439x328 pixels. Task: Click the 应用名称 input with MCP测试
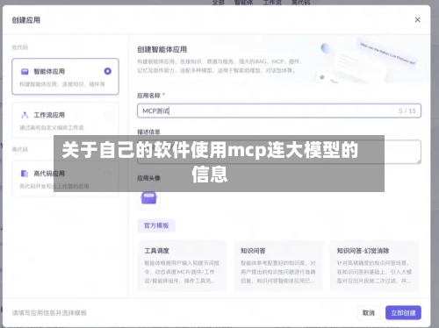(x=279, y=111)
